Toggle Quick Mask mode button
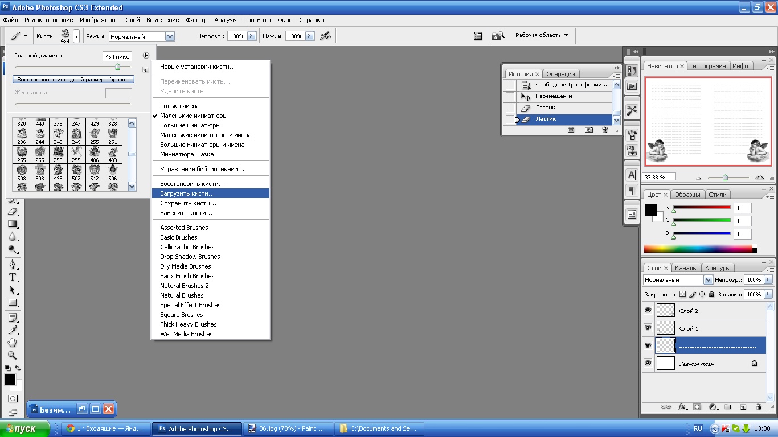Screen dimensions: 778x437 (x=13, y=399)
